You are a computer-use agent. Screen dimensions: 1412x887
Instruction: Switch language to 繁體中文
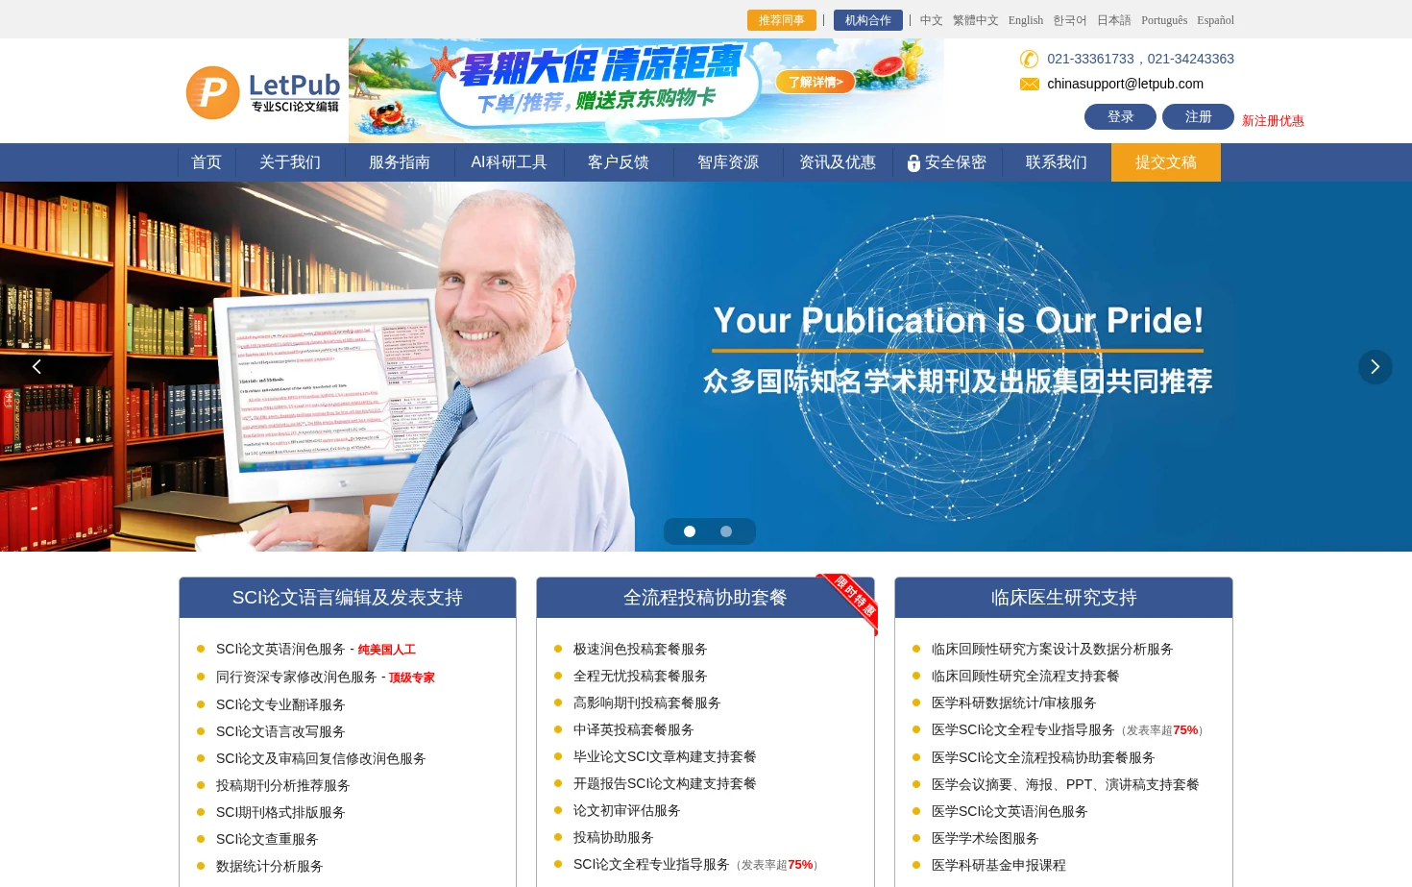[976, 20]
